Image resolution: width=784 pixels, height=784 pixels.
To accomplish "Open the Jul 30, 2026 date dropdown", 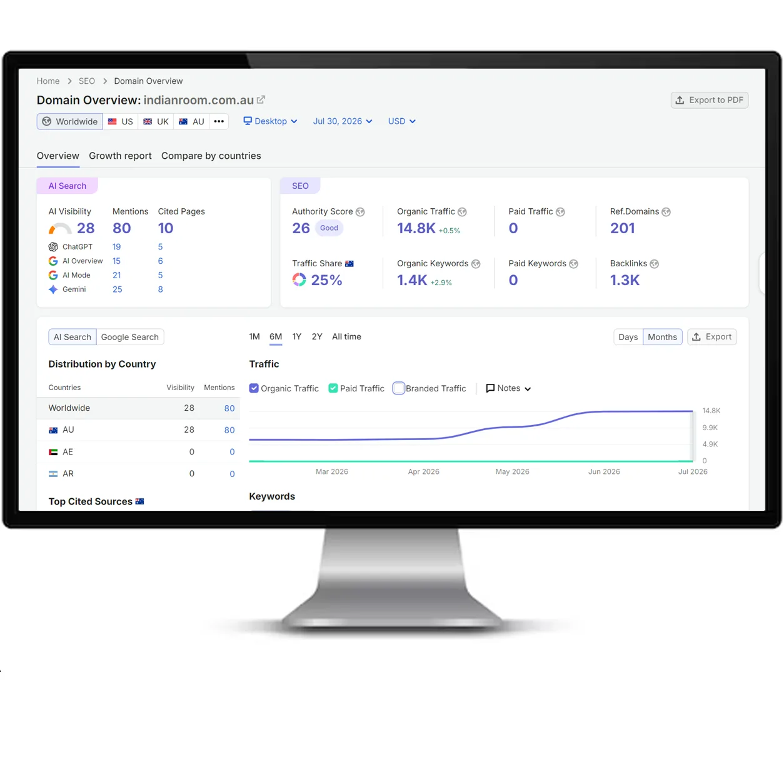I will coord(343,121).
